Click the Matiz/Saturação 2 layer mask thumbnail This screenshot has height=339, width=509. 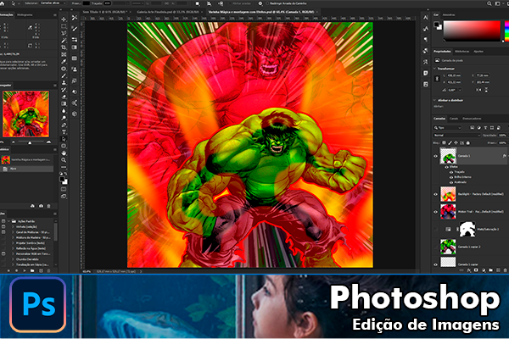[x=467, y=229]
